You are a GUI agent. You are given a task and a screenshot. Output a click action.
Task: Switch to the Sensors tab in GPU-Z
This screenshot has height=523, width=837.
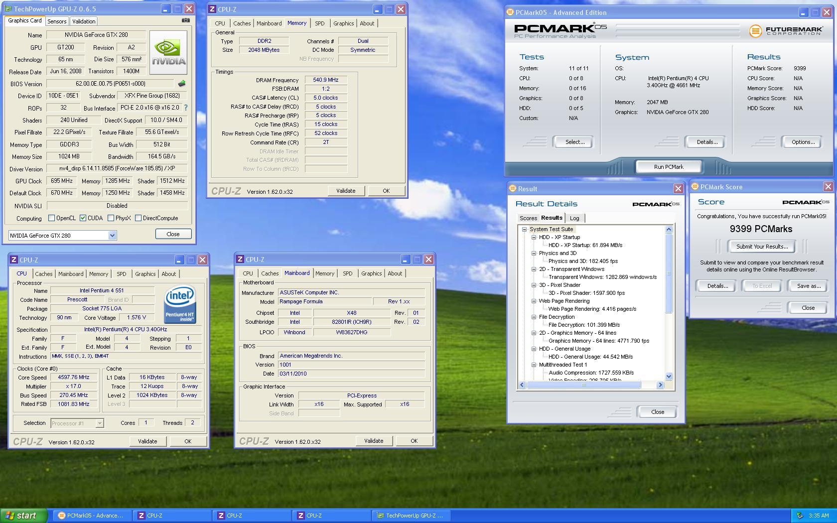(57, 21)
